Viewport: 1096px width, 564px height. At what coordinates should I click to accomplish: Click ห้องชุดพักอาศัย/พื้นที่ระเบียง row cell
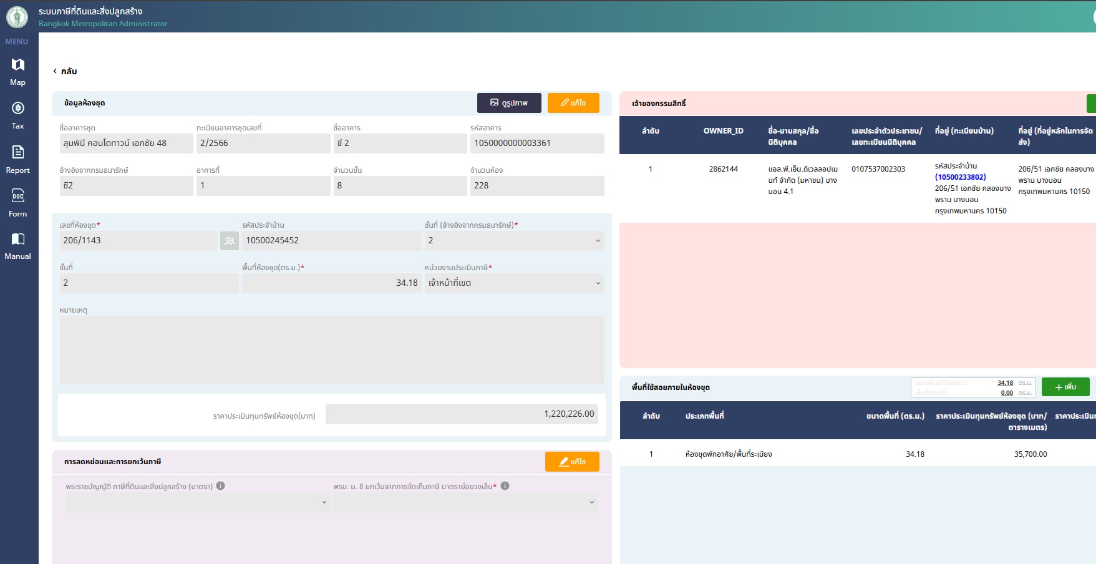pos(729,454)
